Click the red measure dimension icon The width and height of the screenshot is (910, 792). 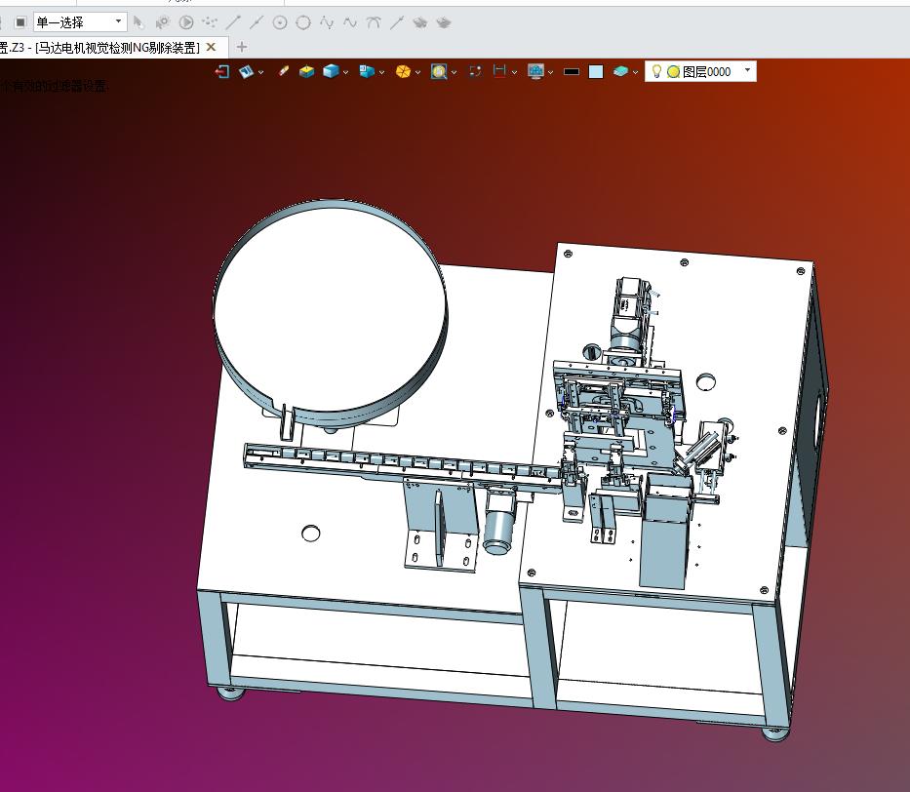tap(499, 71)
